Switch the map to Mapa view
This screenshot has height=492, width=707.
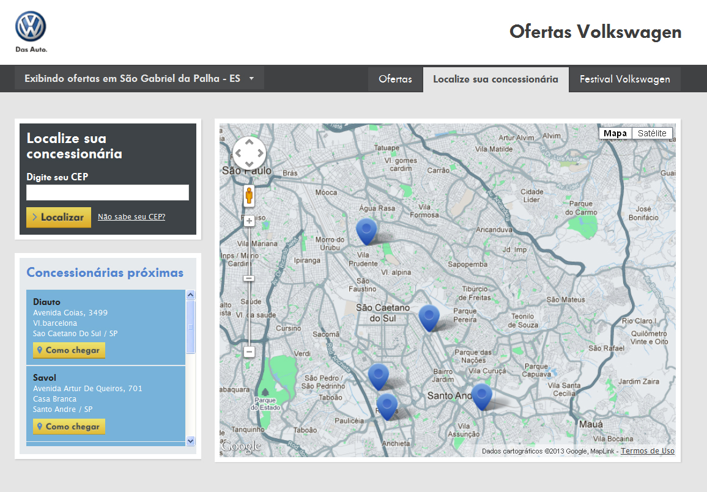coord(615,133)
